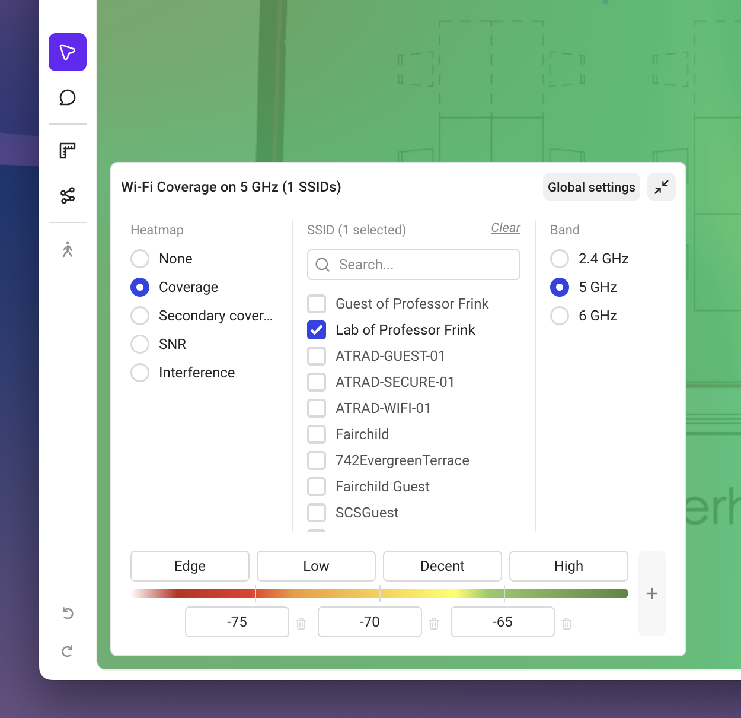Check the ATRAD-GUEST-01 SSID box
This screenshot has width=741, height=718.
point(317,356)
